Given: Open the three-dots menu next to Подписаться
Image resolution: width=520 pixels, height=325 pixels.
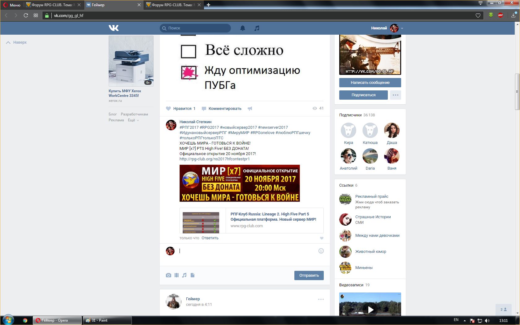Looking at the screenshot, I should [396, 95].
